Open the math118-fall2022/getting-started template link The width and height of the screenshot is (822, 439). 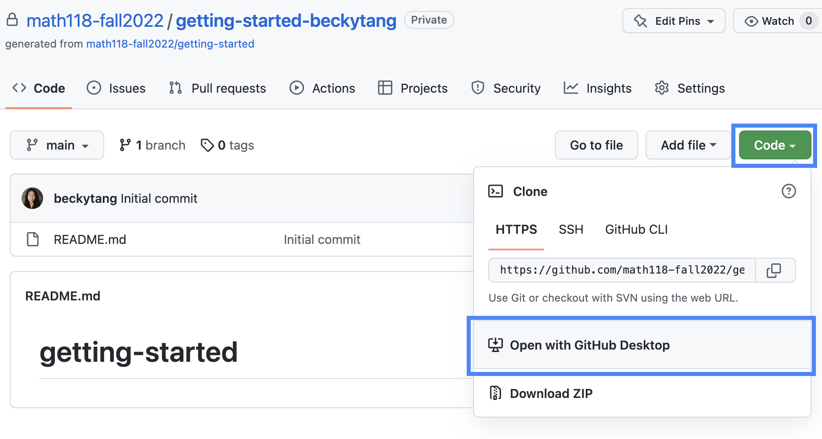[170, 44]
